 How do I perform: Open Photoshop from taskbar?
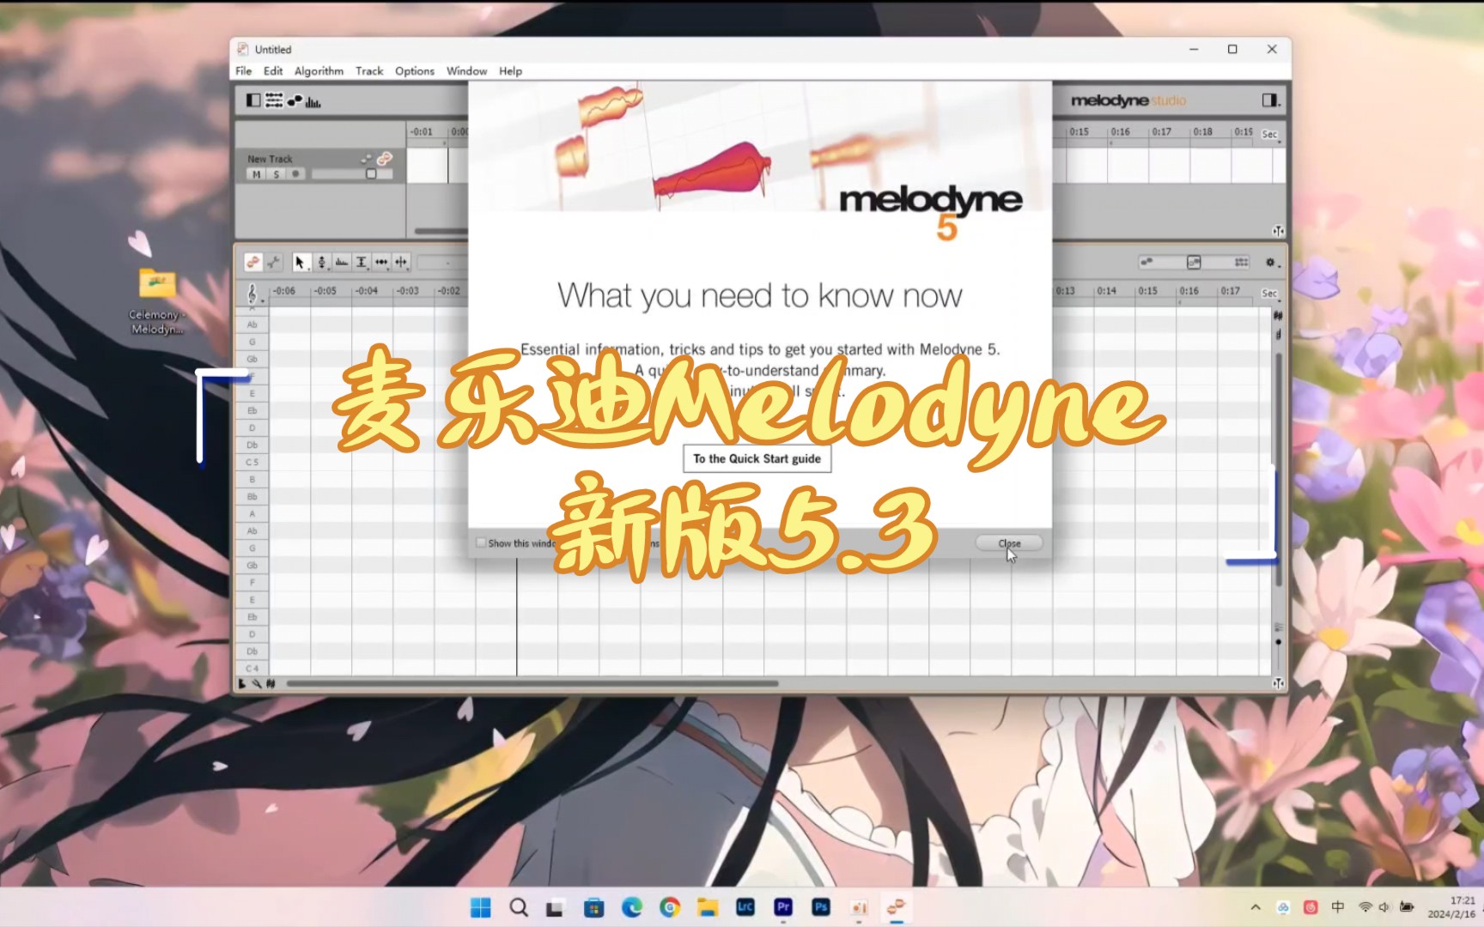point(821,907)
